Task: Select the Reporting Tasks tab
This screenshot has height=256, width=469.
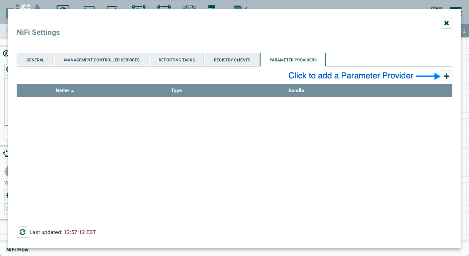Action: pyautogui.click(x=177, y=60)
